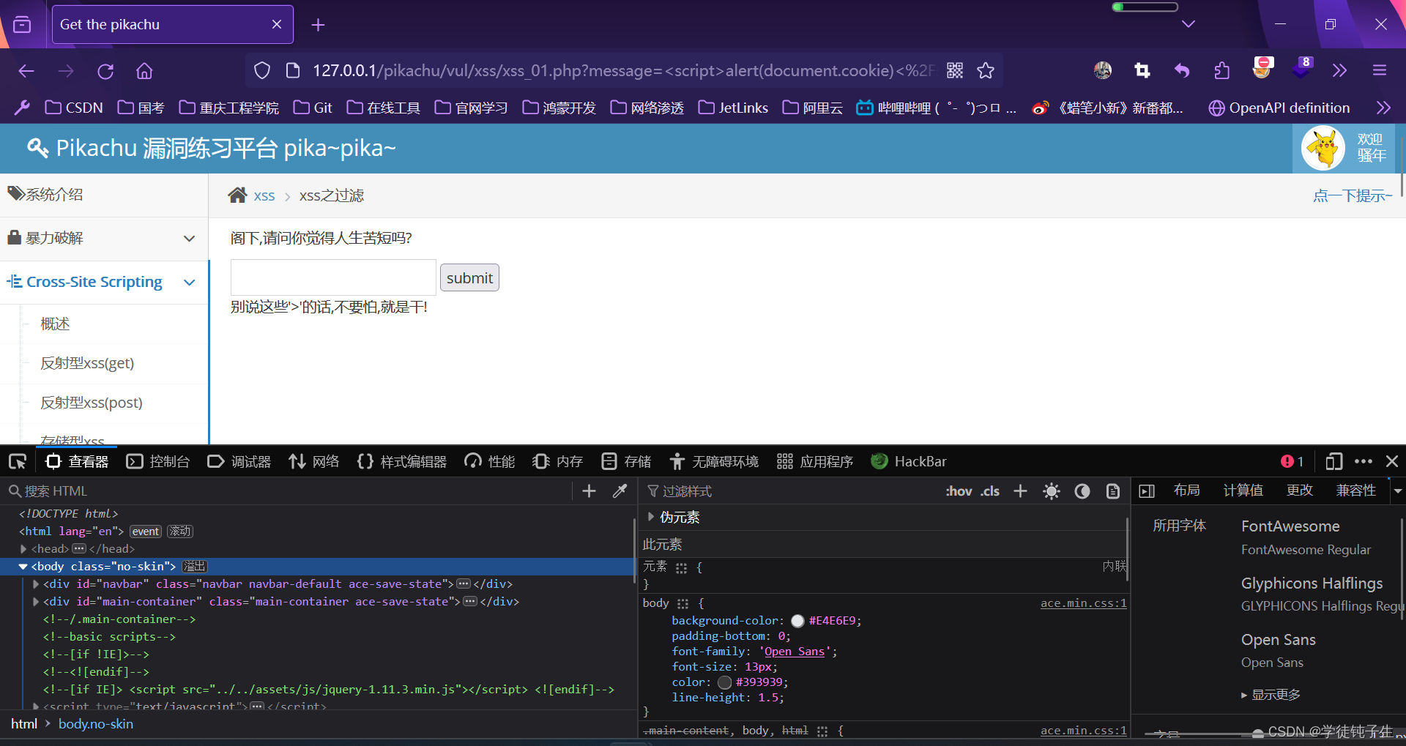Toggle print media simulation
1406x746 pixels.
click(1113, 491)
